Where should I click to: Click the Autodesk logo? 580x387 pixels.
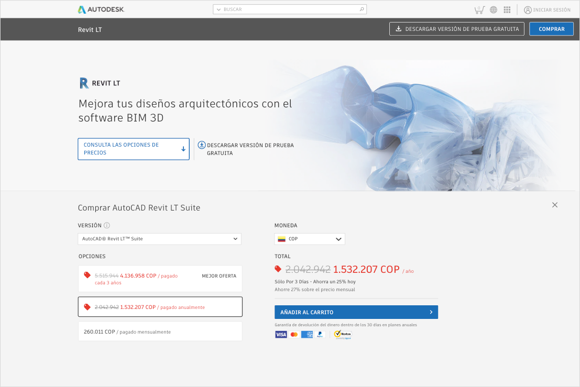(101, 9)
